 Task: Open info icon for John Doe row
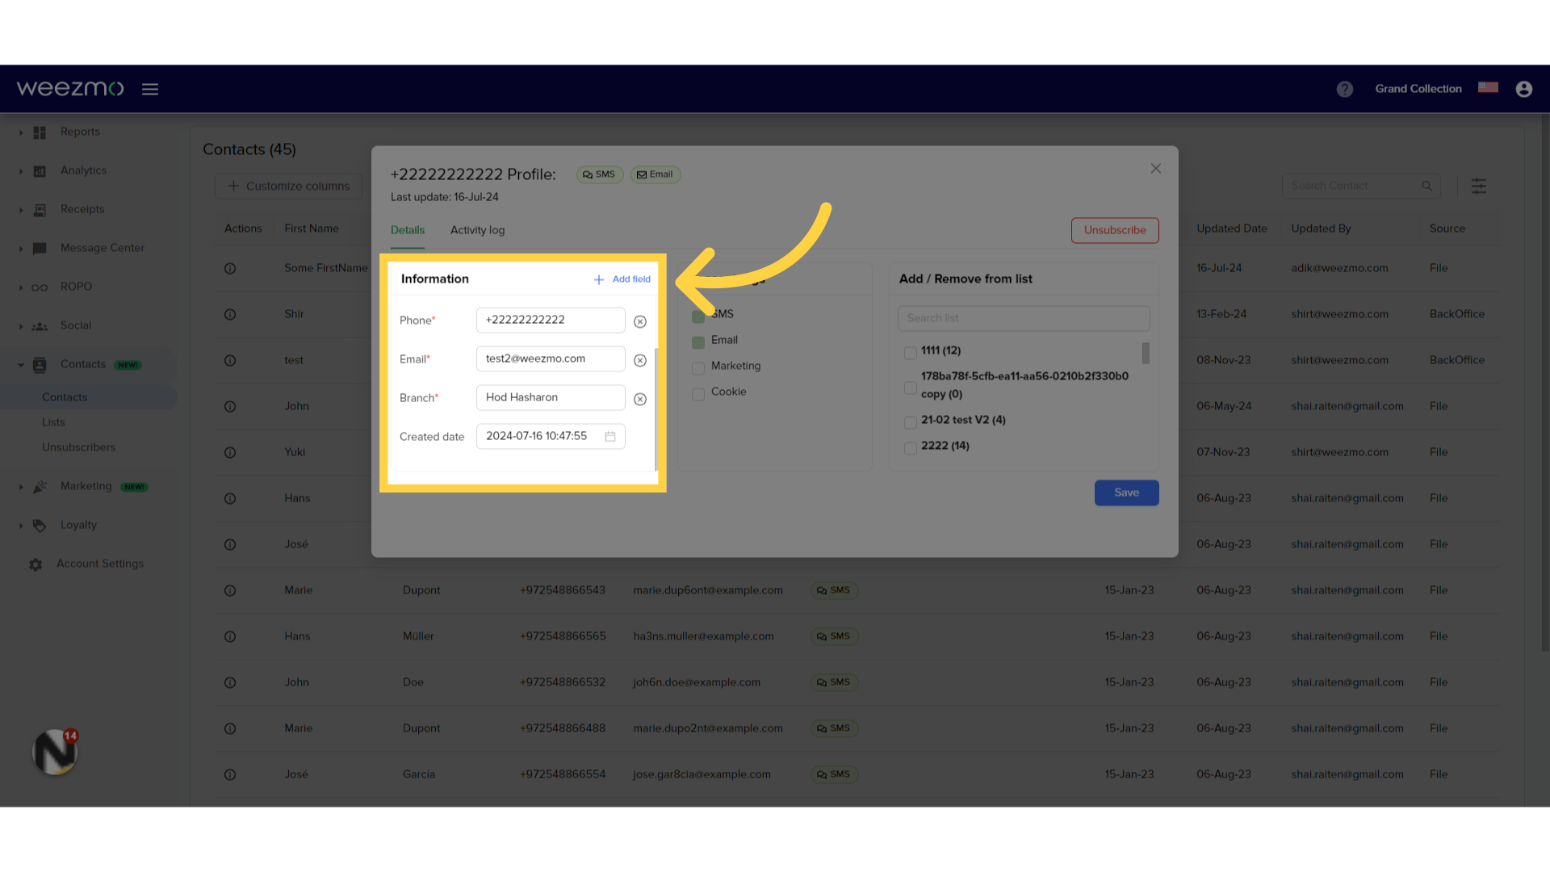point(230,682)
